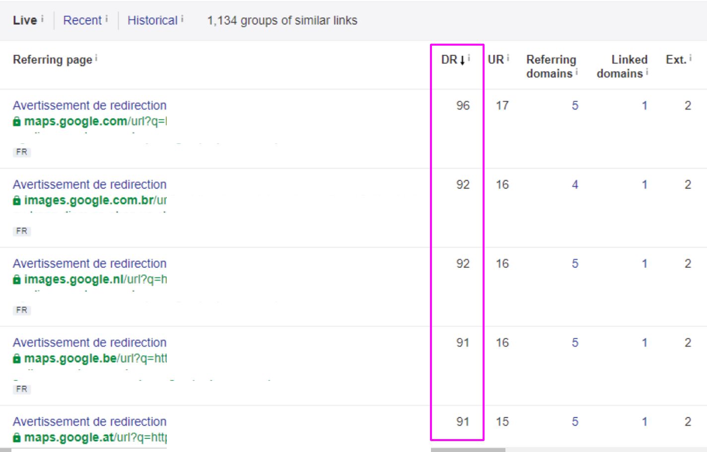
Task: Sort by the Ext. column header
Action: pos(676,60)
